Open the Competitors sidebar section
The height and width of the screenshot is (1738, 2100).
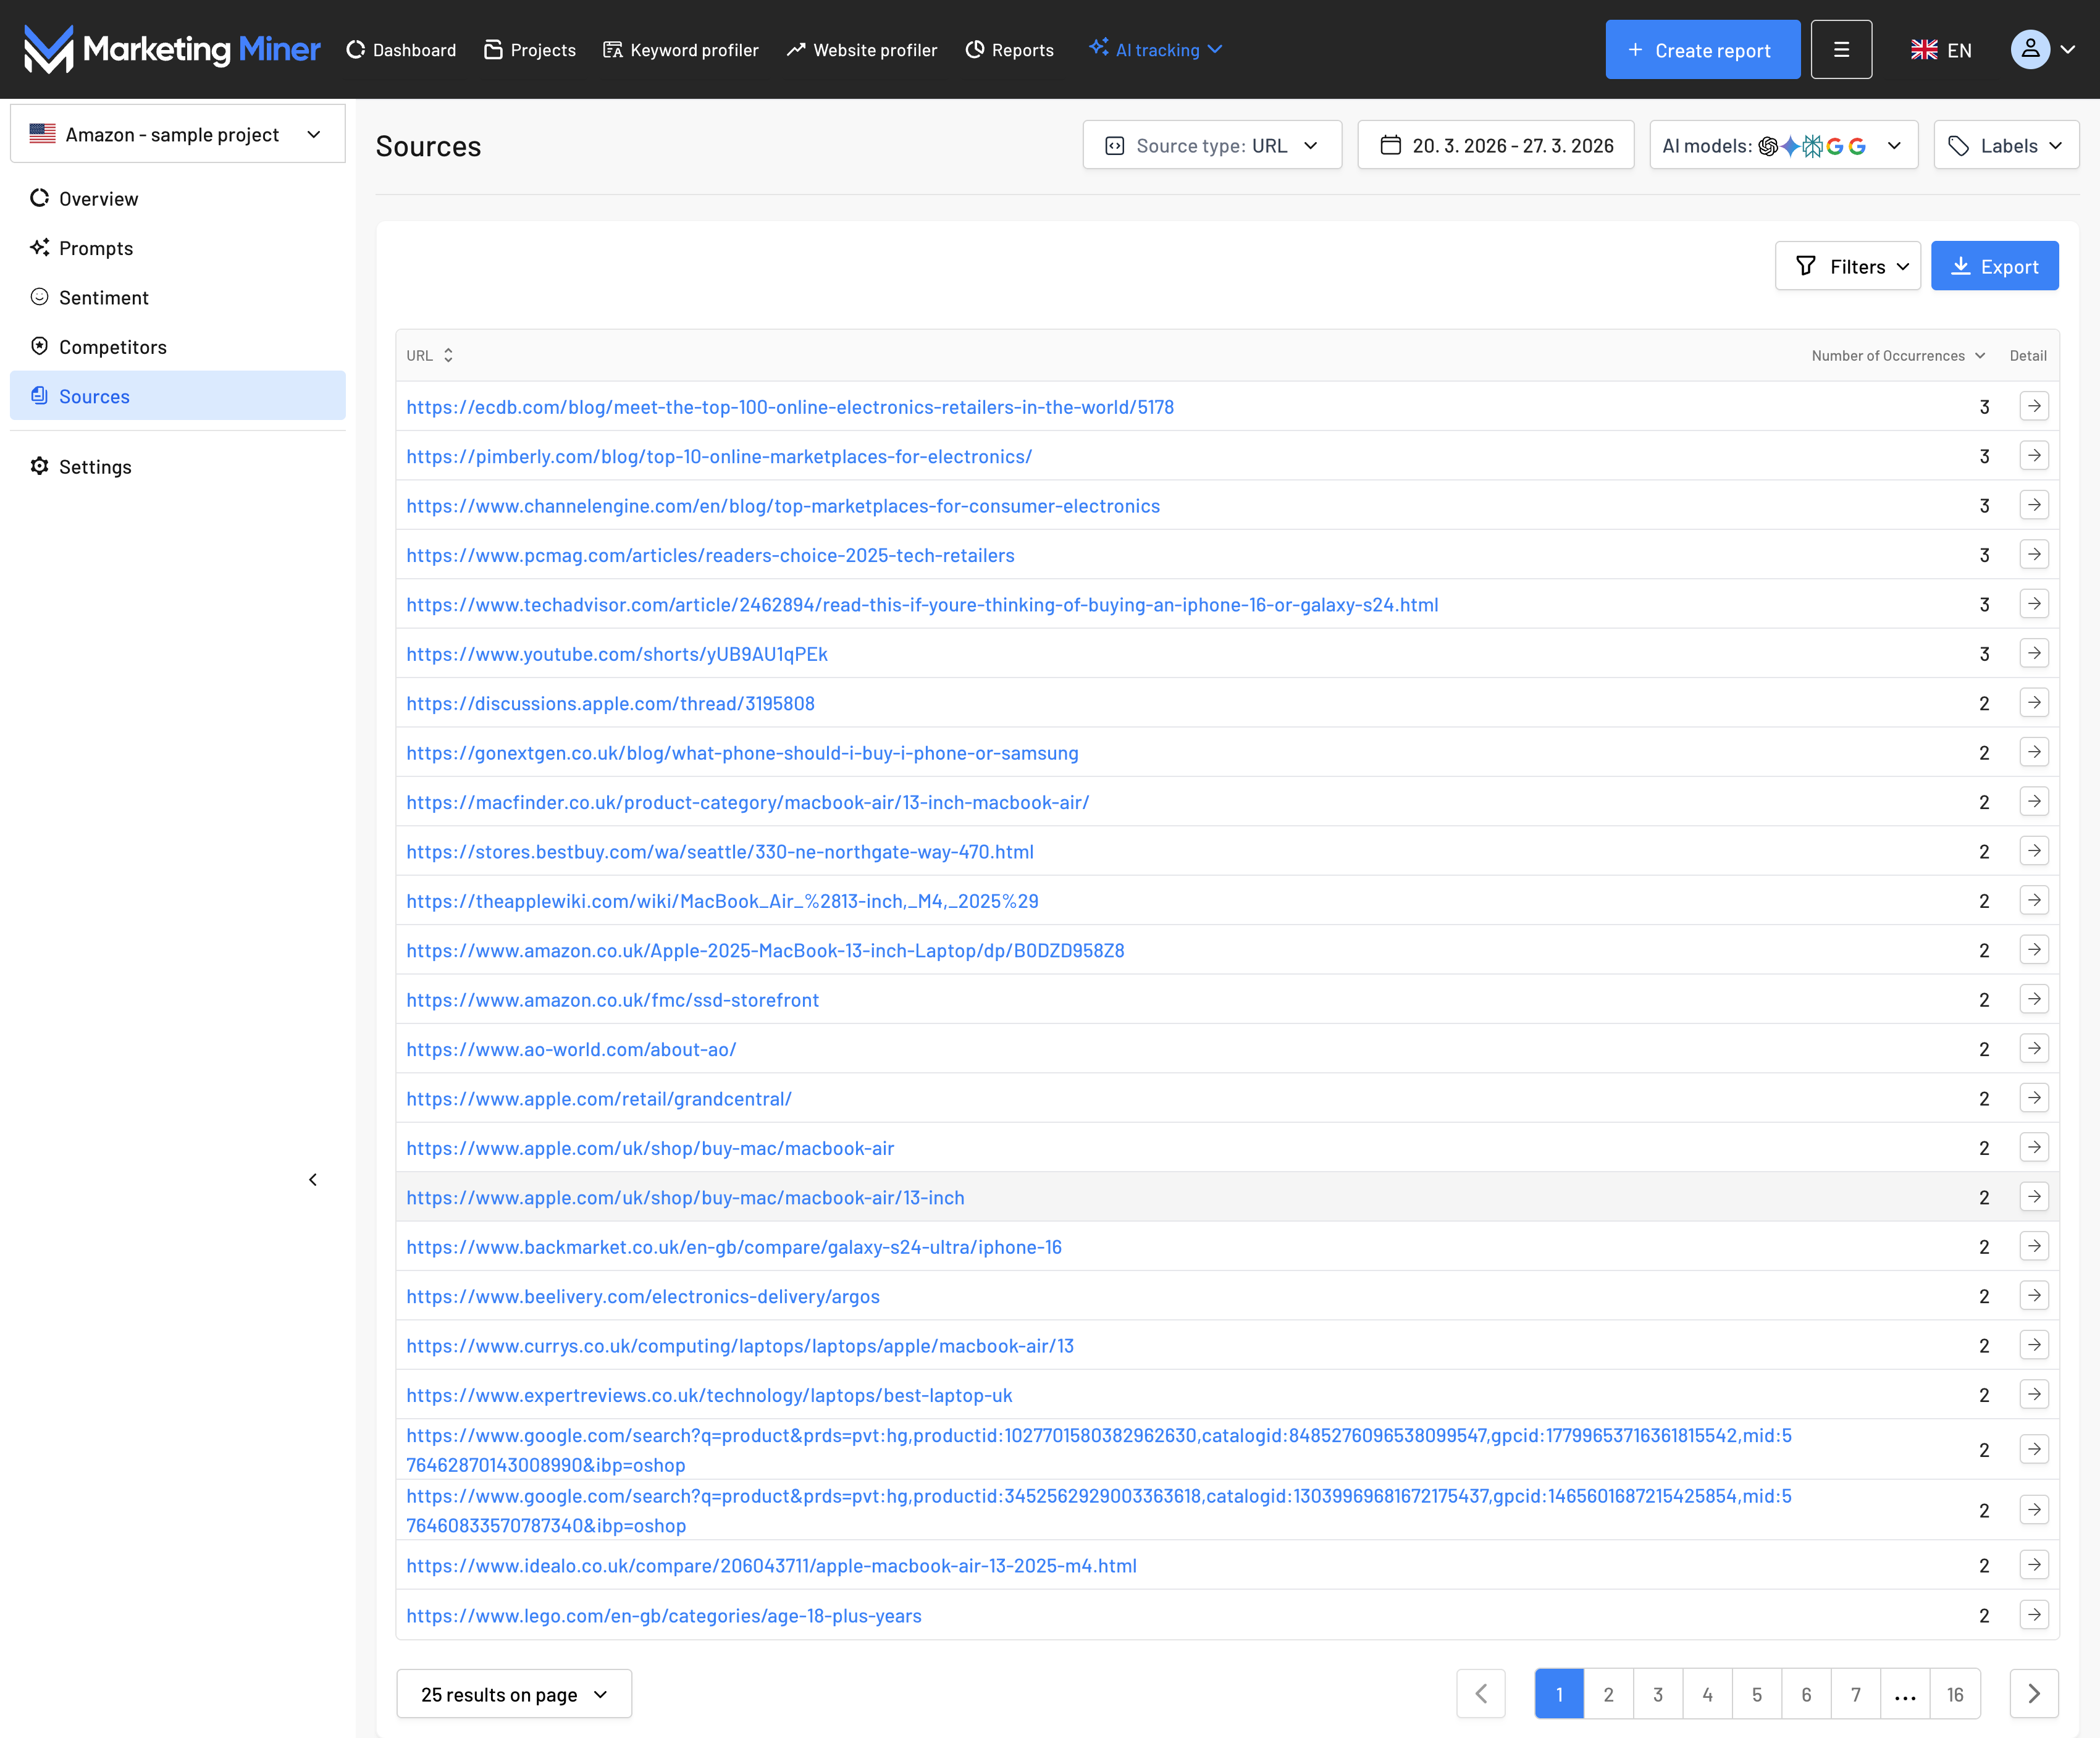point(112,347)
